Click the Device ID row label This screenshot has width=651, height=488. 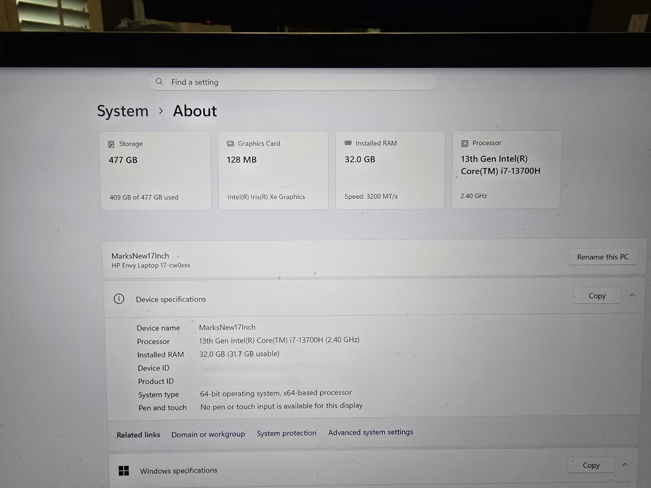point(153,368)
